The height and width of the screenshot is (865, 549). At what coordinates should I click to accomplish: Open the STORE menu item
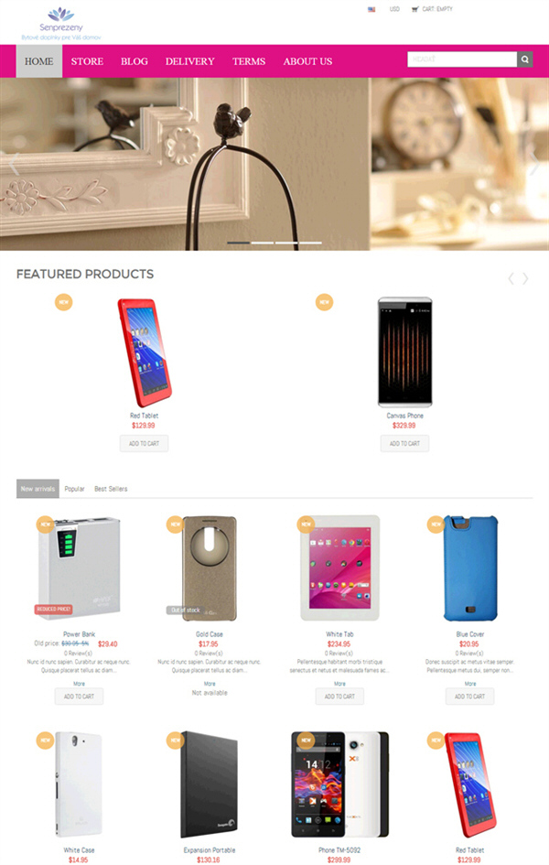87,61
